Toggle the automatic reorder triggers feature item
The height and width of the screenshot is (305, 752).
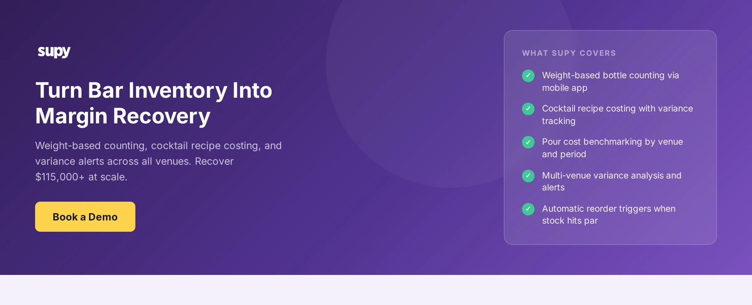609,215
